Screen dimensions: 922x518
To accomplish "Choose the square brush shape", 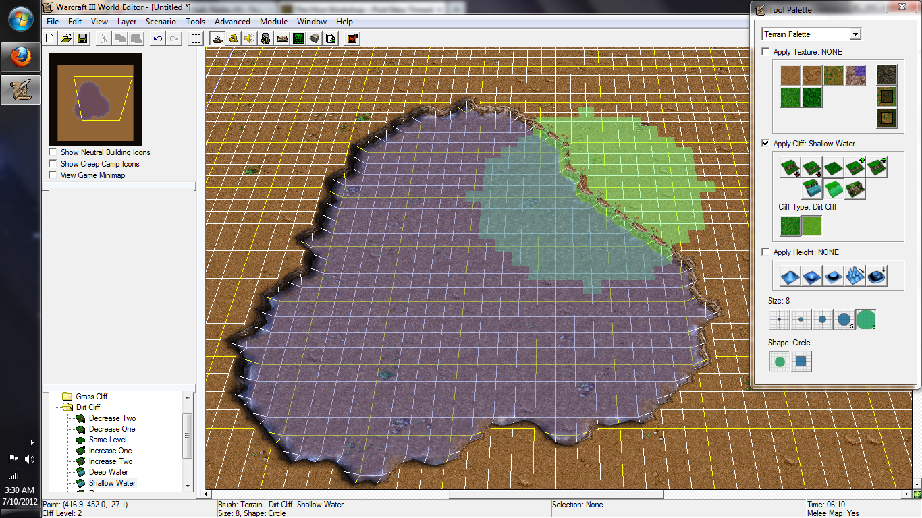I will [x=801, y=362].
